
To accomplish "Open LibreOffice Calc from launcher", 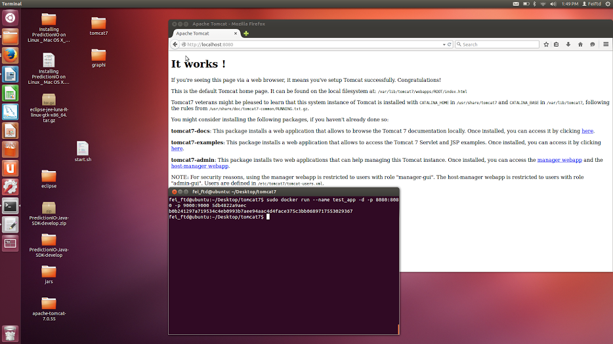I will (x=10, y=93).
